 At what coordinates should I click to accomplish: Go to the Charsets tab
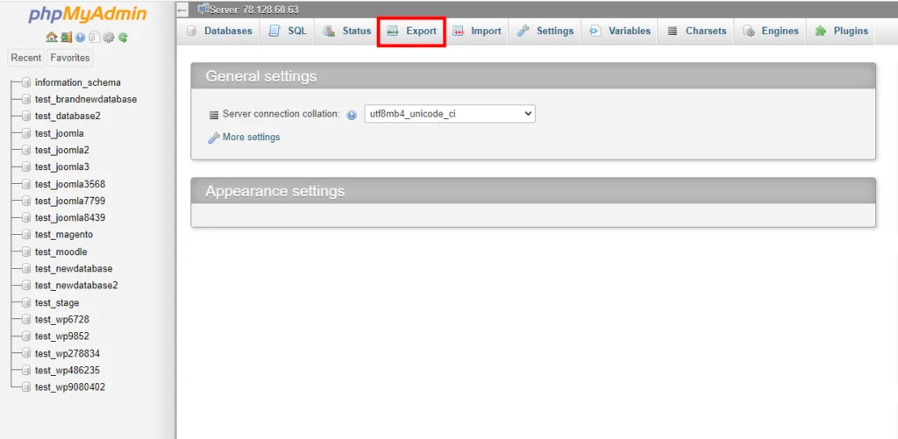tap(696, 31)
